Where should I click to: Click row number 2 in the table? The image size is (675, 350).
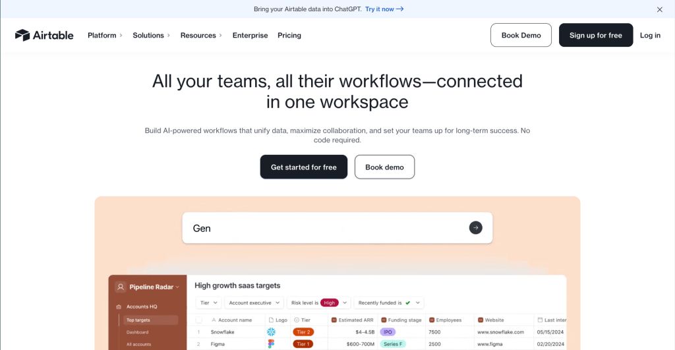(198, 344)
